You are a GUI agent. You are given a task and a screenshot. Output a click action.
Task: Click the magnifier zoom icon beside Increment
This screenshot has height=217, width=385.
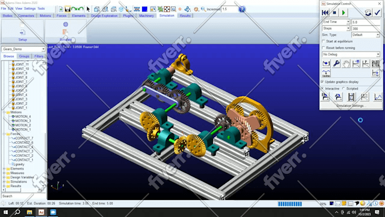[203, 9]
